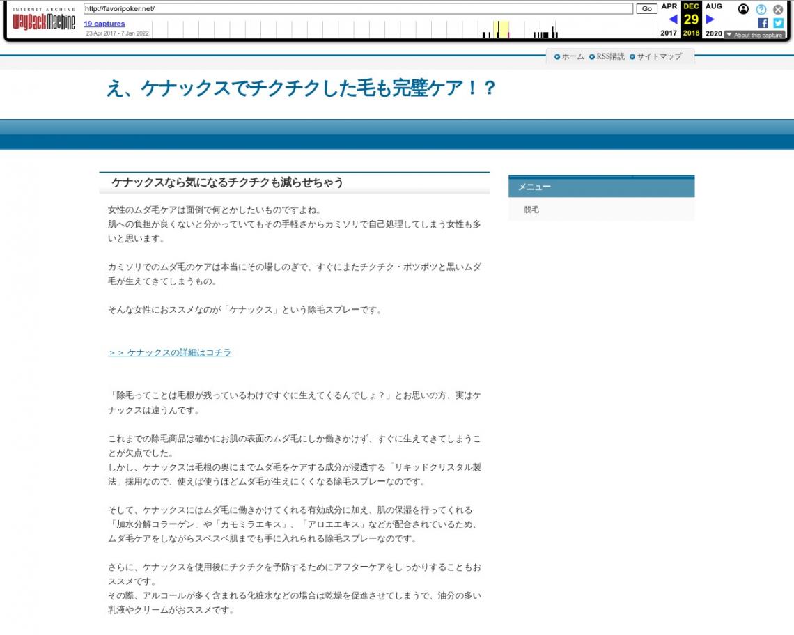Click heading ケナックスなら気になるチクチクも減らせちゃう
The height and width of the screenshot is (635, 794).
tap(227, 182)
